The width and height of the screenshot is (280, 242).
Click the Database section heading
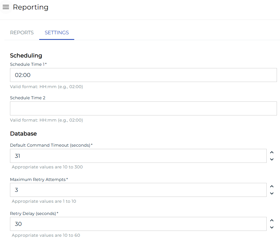tap(23, 134)
